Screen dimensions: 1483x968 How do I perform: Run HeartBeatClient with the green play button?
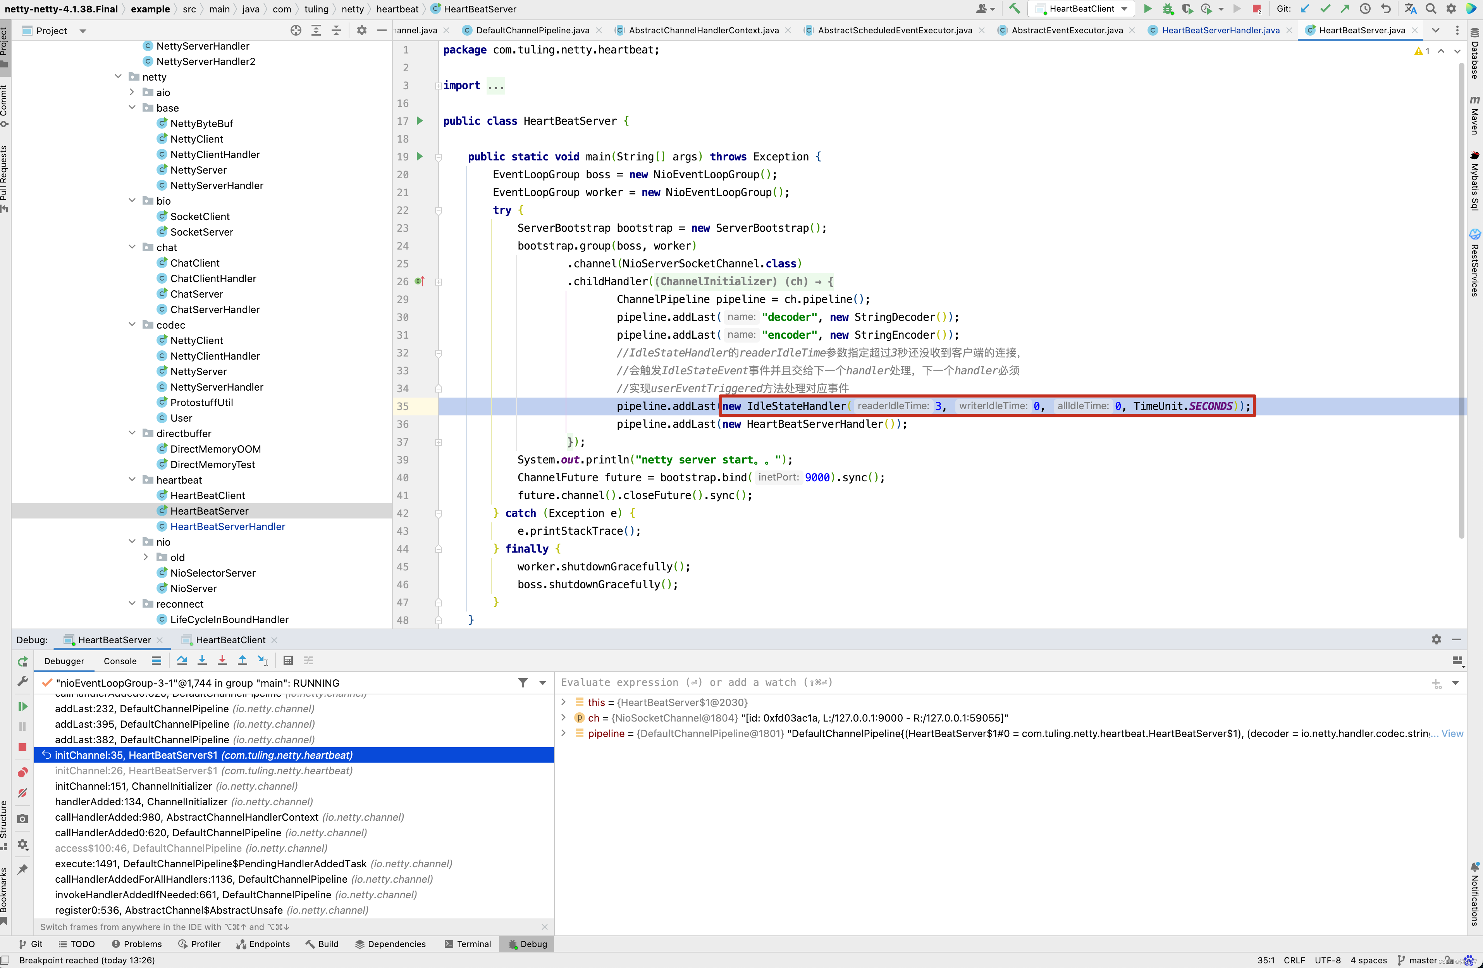[1147, 9]
